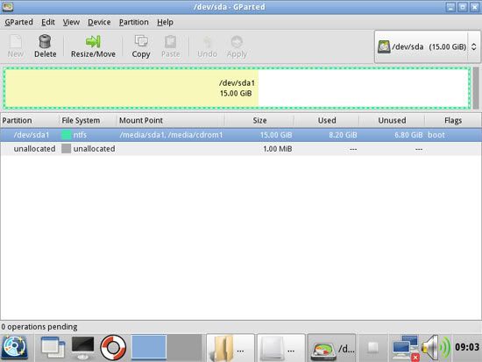The width and height of the screenshot is (482, 362).
Task: Click the volume speaker tray icon
Action: [x=436, y=348]
